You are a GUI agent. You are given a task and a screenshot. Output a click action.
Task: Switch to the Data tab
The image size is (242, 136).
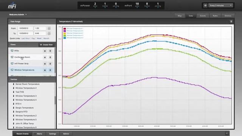click(191, 16)
